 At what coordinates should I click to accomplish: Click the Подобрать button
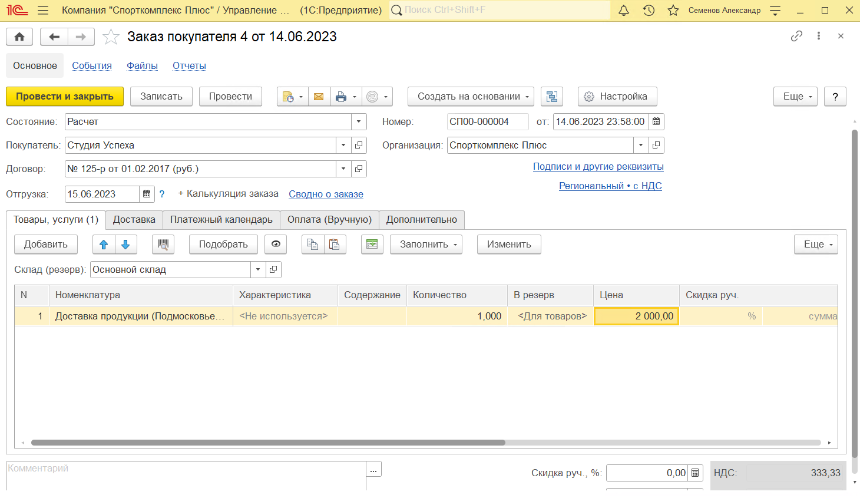point(223,245)
